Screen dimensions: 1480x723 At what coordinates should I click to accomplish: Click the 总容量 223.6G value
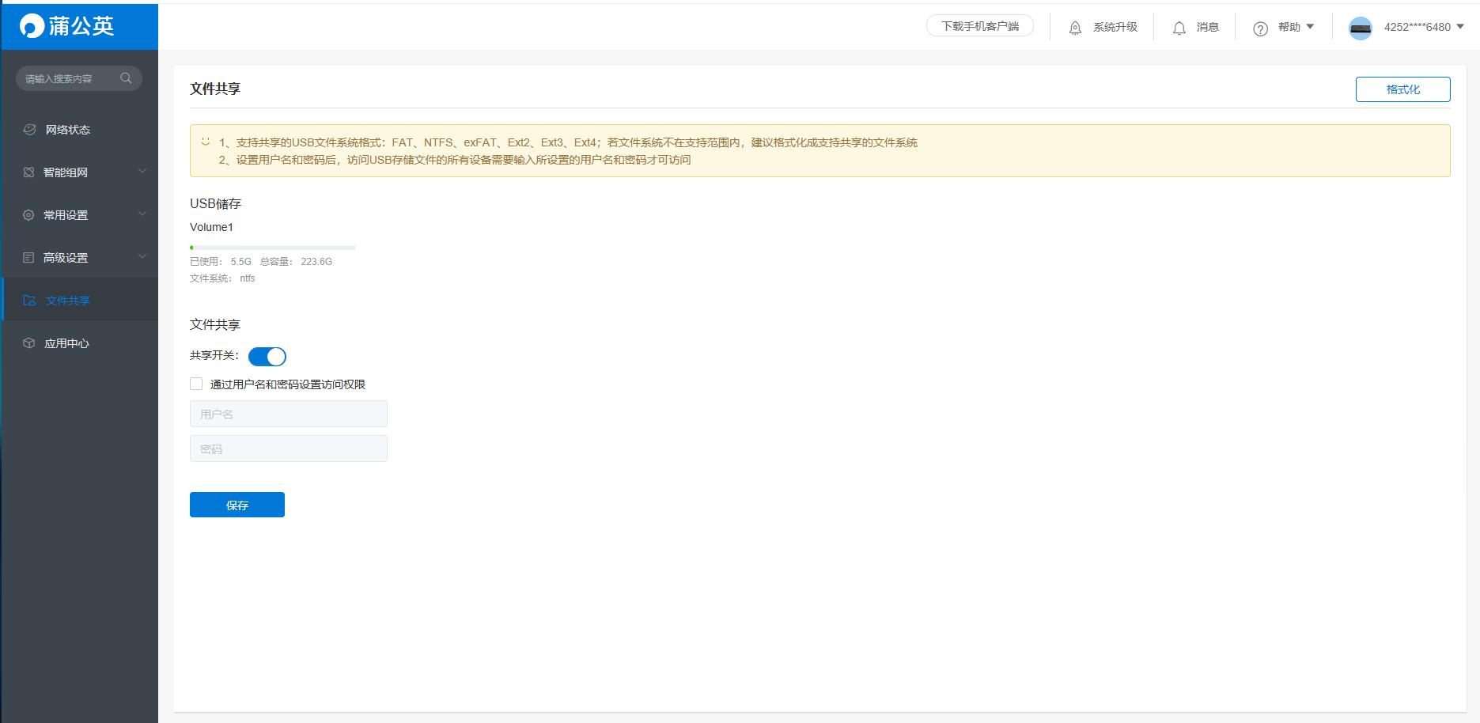click(x=316, y=262)
